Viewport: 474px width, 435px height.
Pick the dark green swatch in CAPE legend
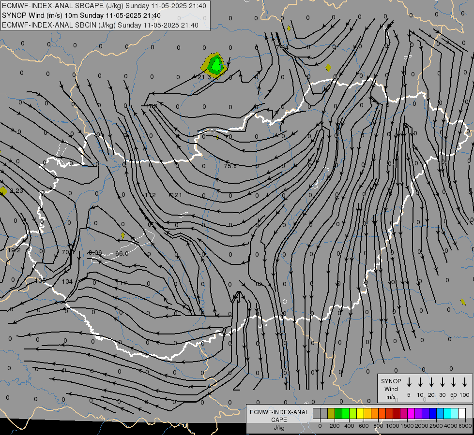[338, 413]
